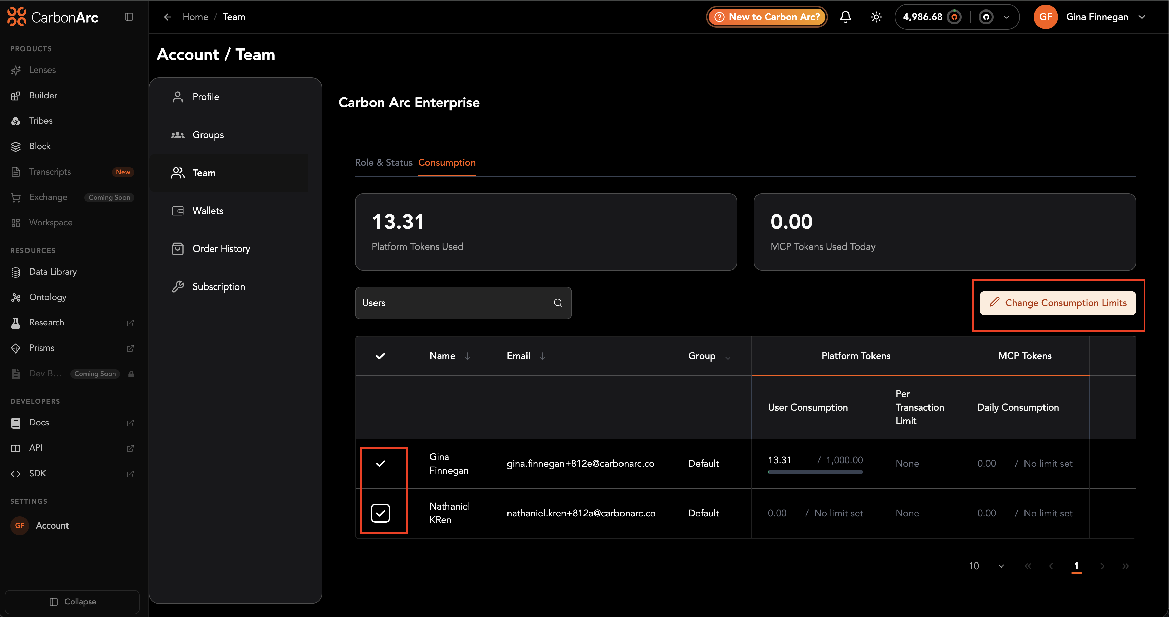This screenshot has width=1169, height=617.
Task: Click the New to Carbon Arc? button
Action: coord(766,17)
